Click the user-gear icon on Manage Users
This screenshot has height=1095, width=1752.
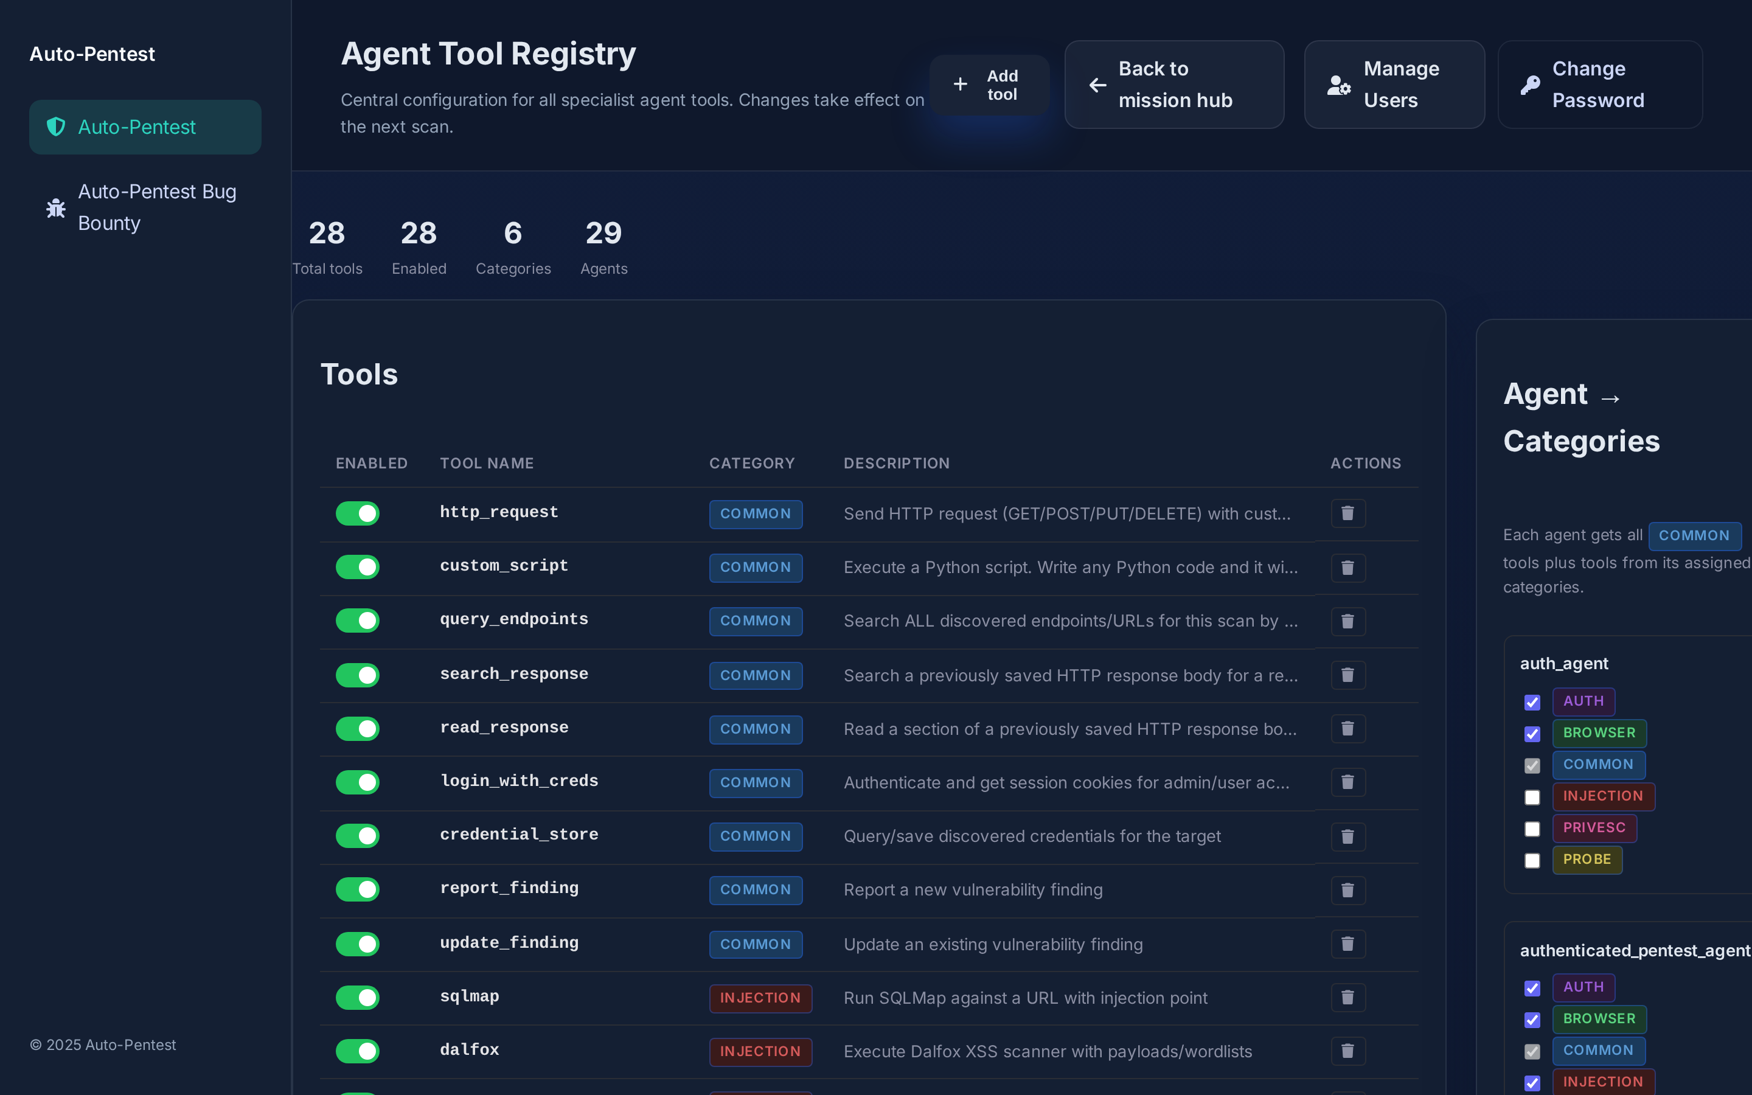click(x=1338, y=85)
